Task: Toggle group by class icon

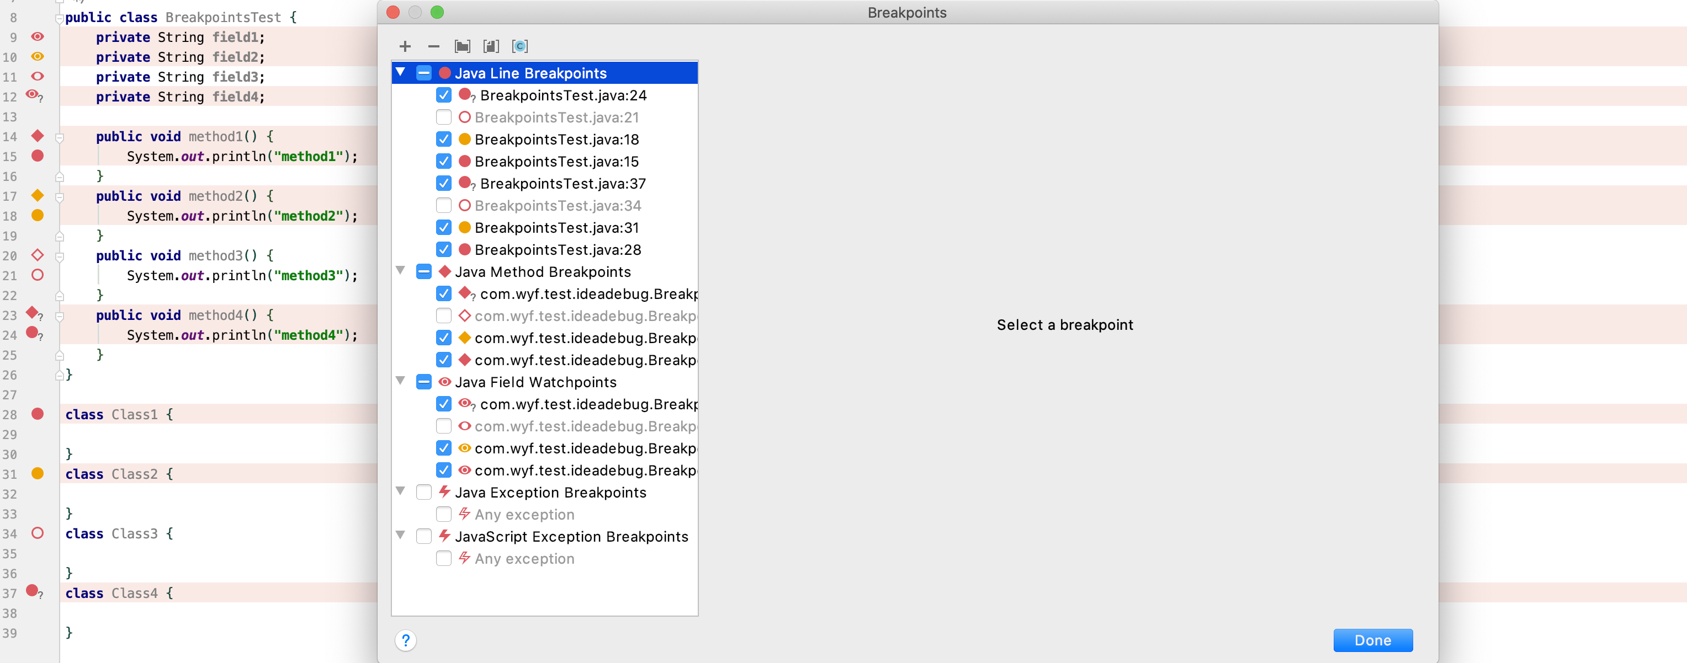Action: [520, 46]
